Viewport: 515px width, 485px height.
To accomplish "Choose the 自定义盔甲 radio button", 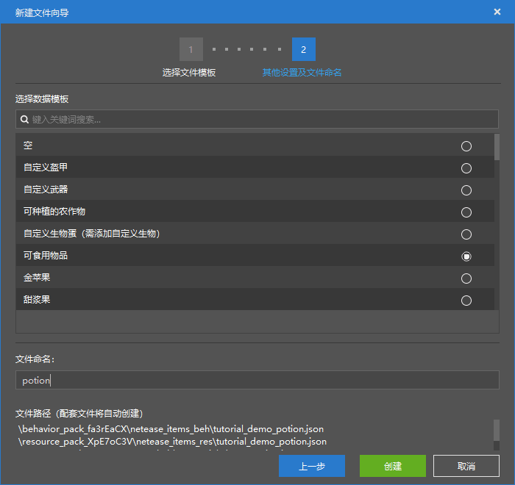I will click(466, 168).
